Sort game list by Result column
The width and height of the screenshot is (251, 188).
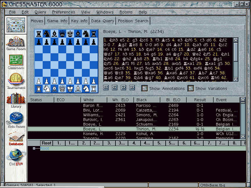200,100
